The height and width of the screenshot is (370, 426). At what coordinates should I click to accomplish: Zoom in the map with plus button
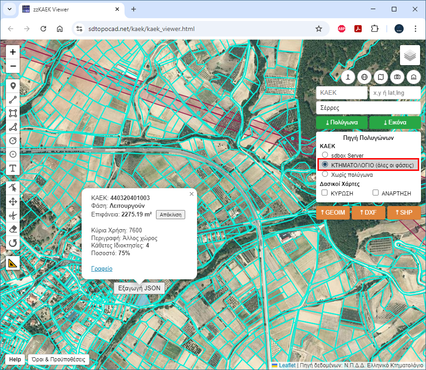click(13, 52)
